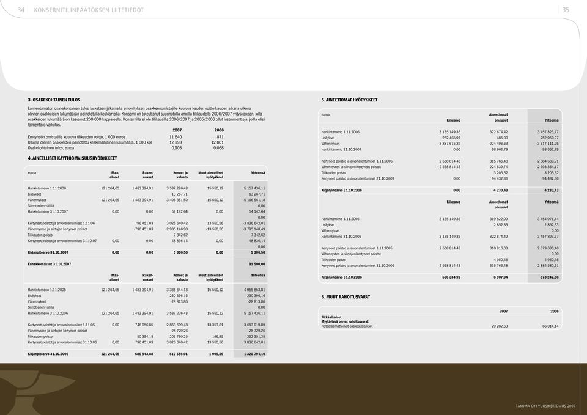Screen dimensions: 587x415
Task: Click the earnings per share value '0,068'
Action: 219,148
